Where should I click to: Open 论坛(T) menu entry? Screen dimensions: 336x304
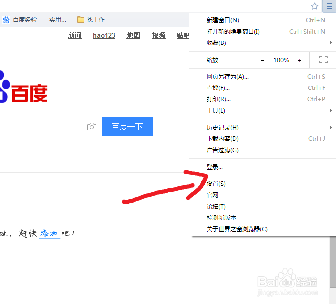pos(262,207)
